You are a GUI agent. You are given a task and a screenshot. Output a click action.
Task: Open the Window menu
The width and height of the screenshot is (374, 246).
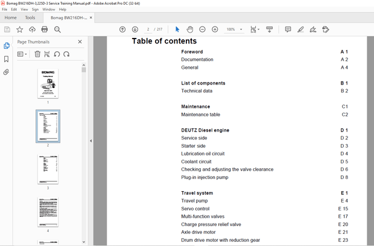(49, 9)
